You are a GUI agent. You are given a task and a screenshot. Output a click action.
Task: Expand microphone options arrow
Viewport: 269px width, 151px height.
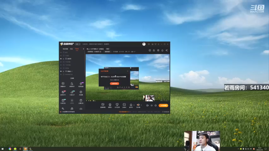point(134,105)
